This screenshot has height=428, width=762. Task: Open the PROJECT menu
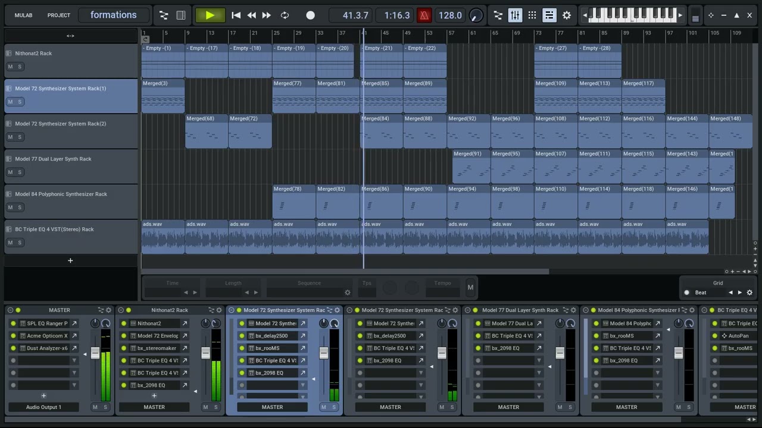59,15
